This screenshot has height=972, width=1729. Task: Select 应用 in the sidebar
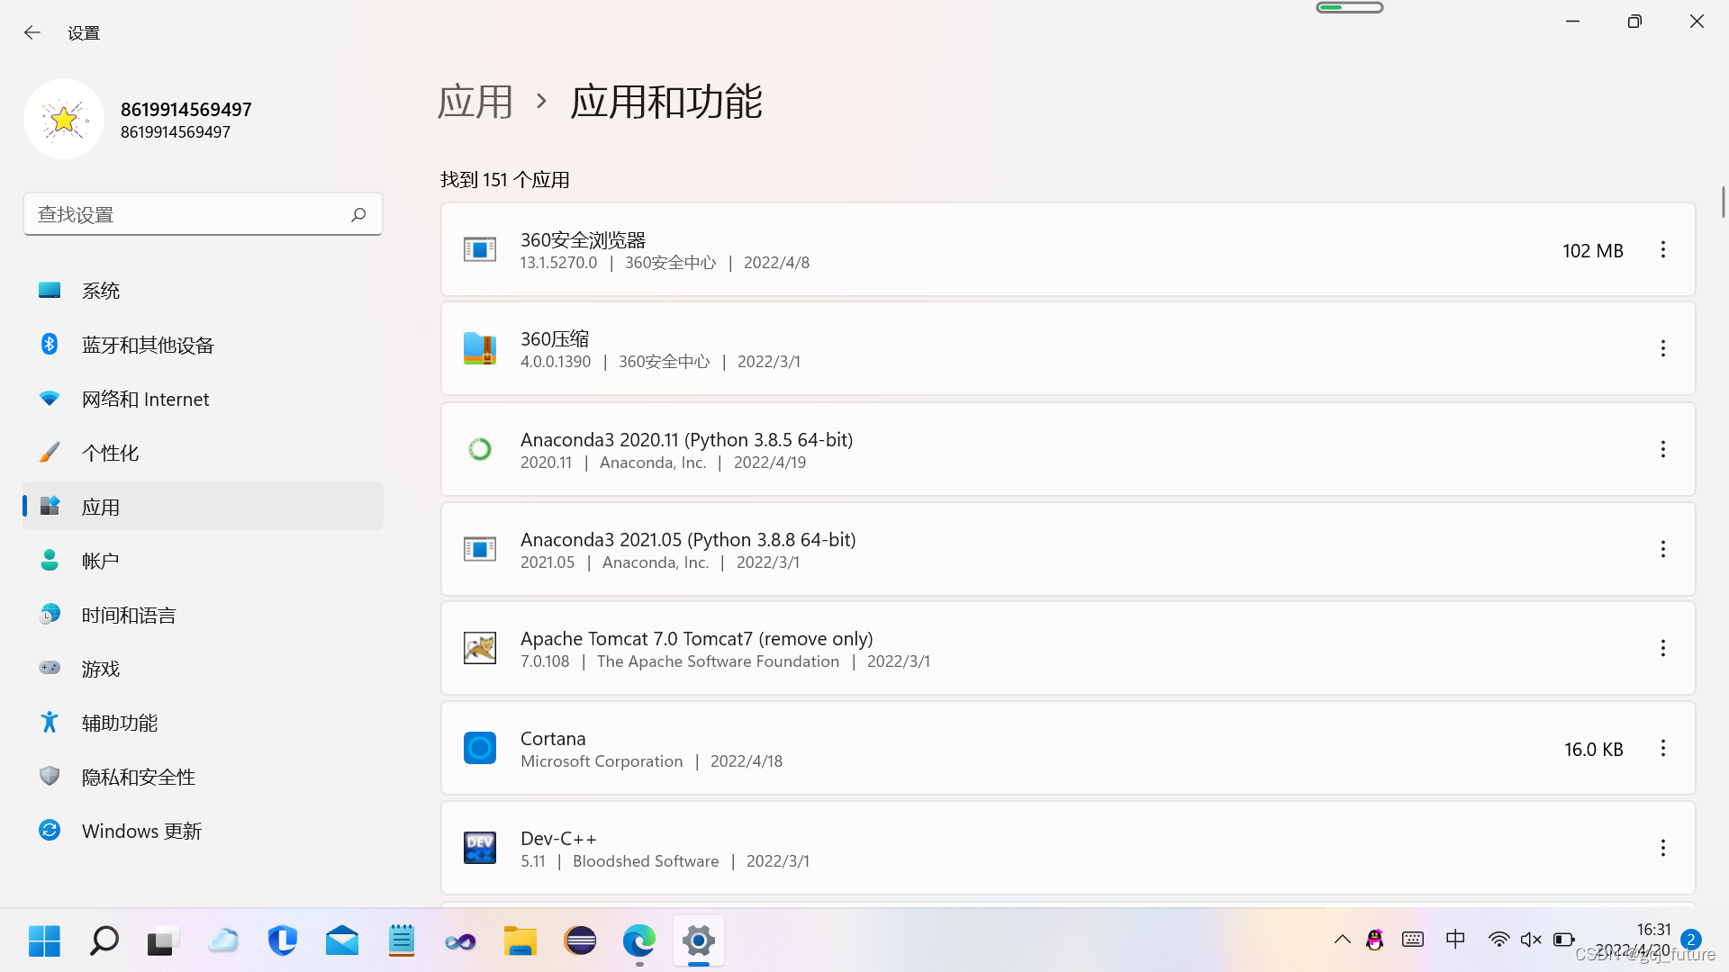point(203,507)
